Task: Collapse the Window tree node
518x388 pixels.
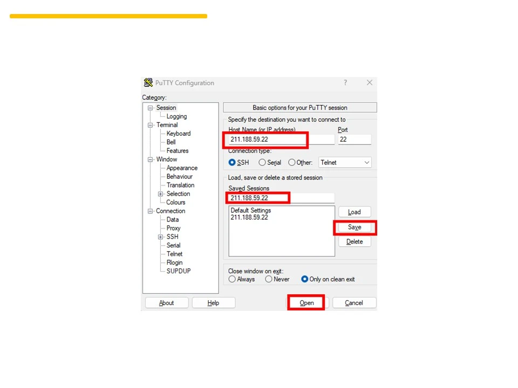Action: pos(151,160)
